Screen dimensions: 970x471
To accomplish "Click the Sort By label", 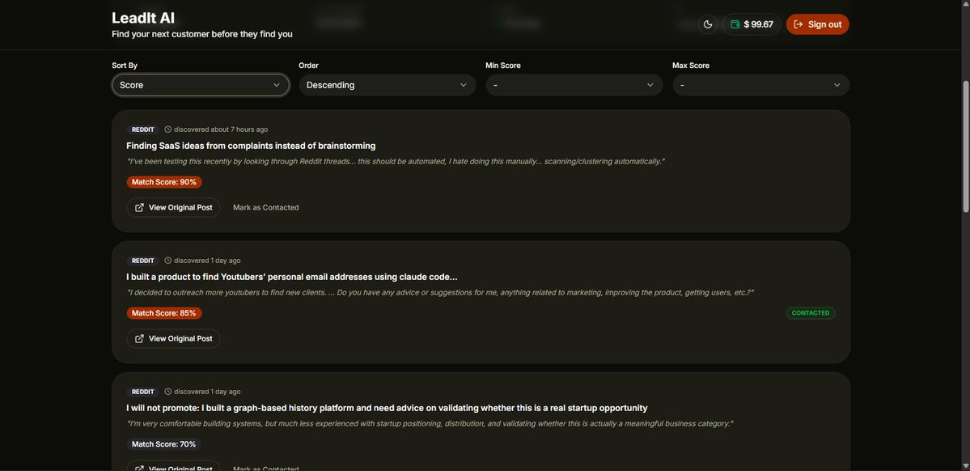I will click(x=125, y=65).
